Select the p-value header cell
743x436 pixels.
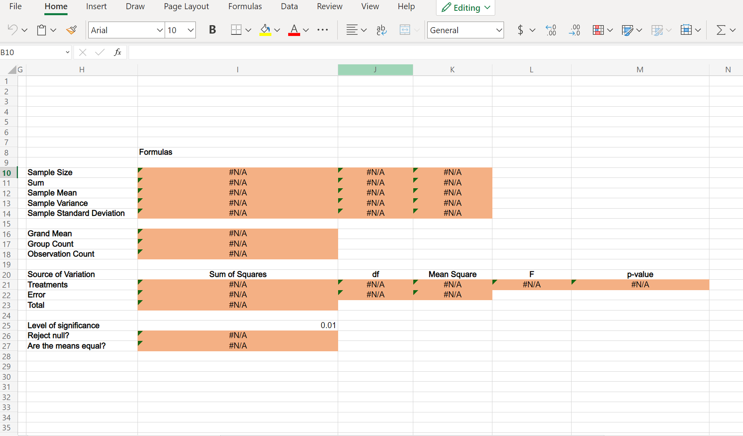[640, 274]
